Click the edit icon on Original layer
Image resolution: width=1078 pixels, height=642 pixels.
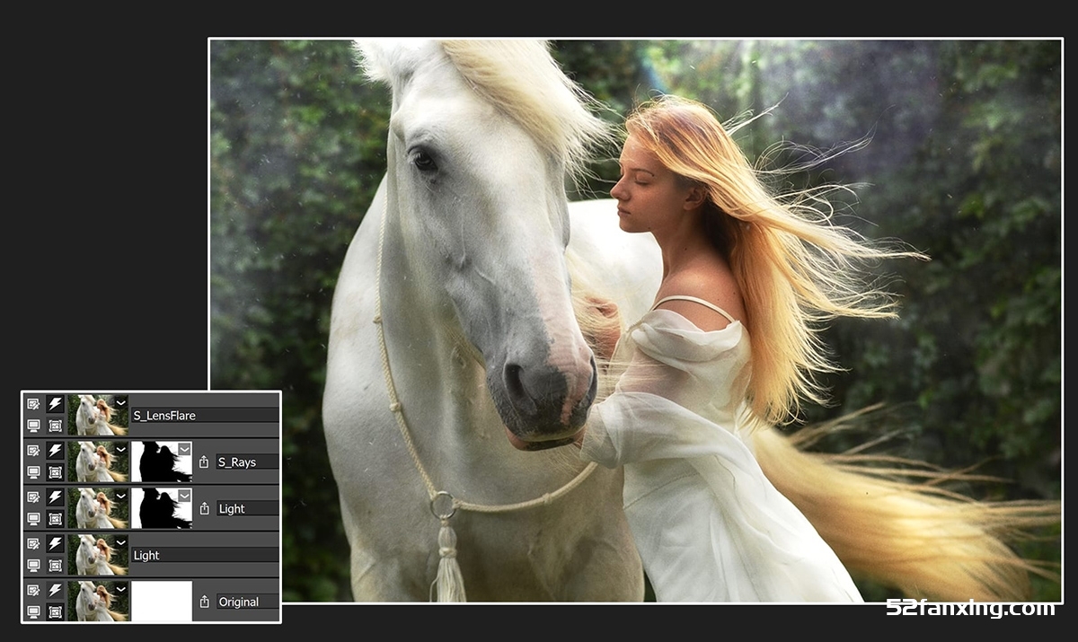pos(33,591)
